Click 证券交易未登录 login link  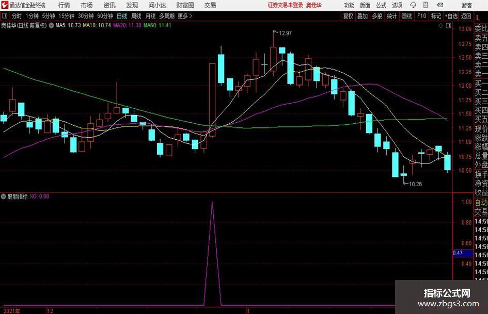pos(286,5)
